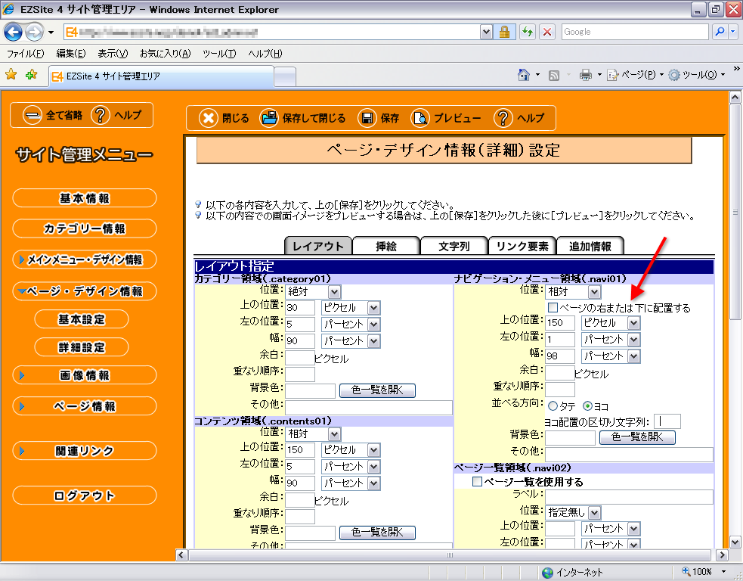
Task: Open カテゴリー領域 幅 unit dropdown
Action: pos(351,341)
